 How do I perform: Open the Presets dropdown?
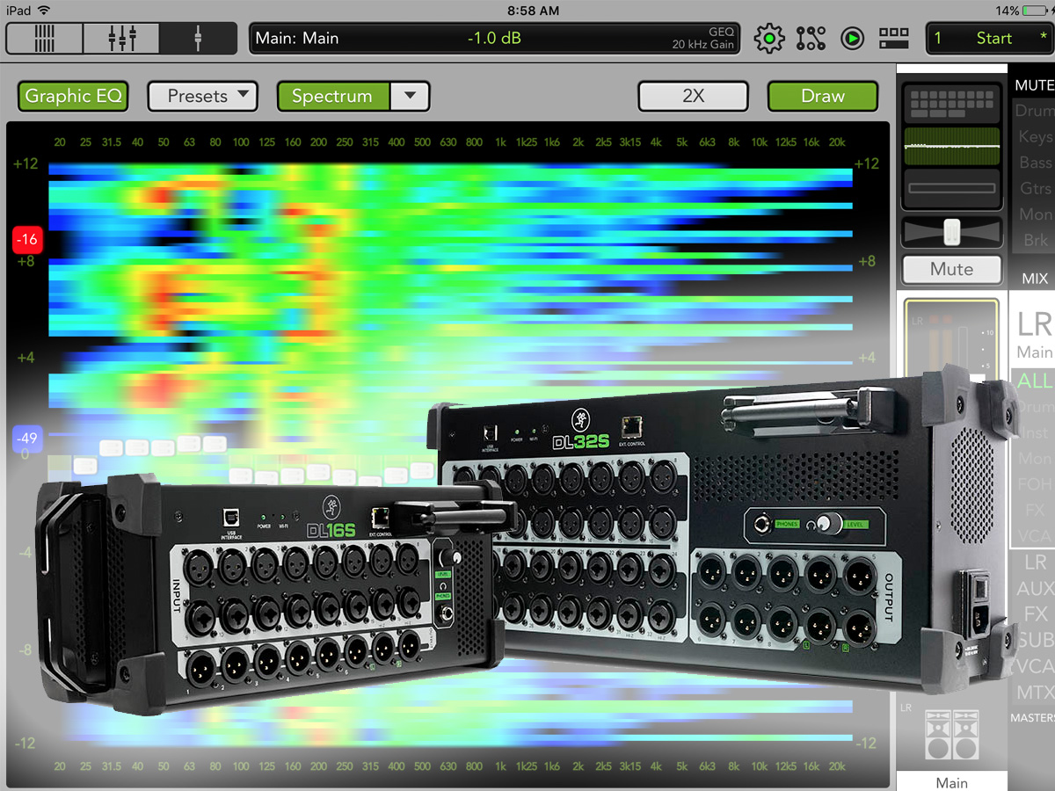[202, 97]
